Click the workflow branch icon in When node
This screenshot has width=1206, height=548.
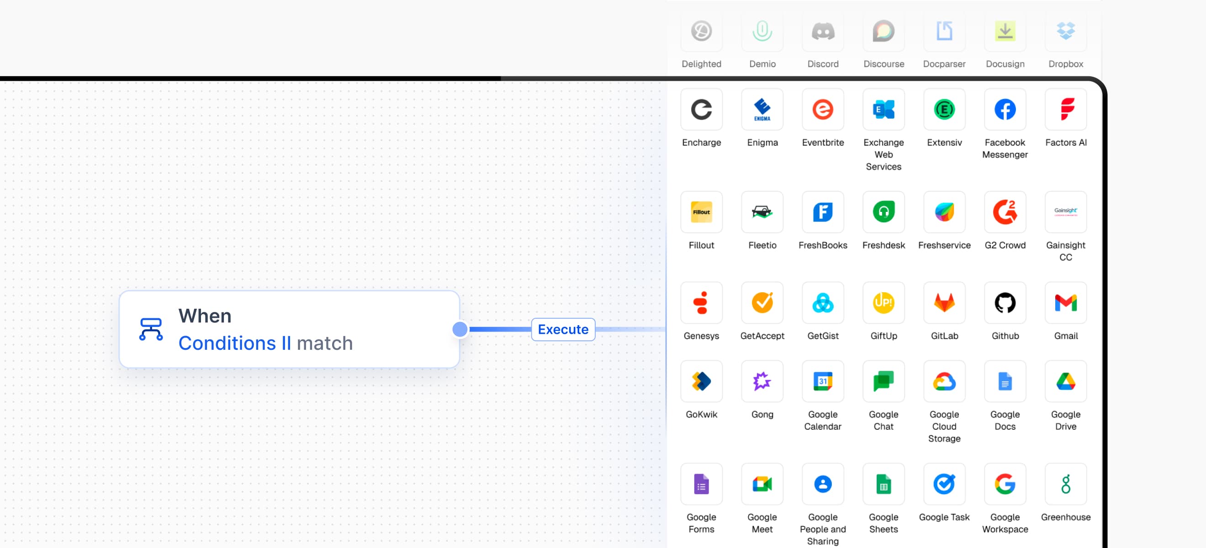click(x=151, y=329)
